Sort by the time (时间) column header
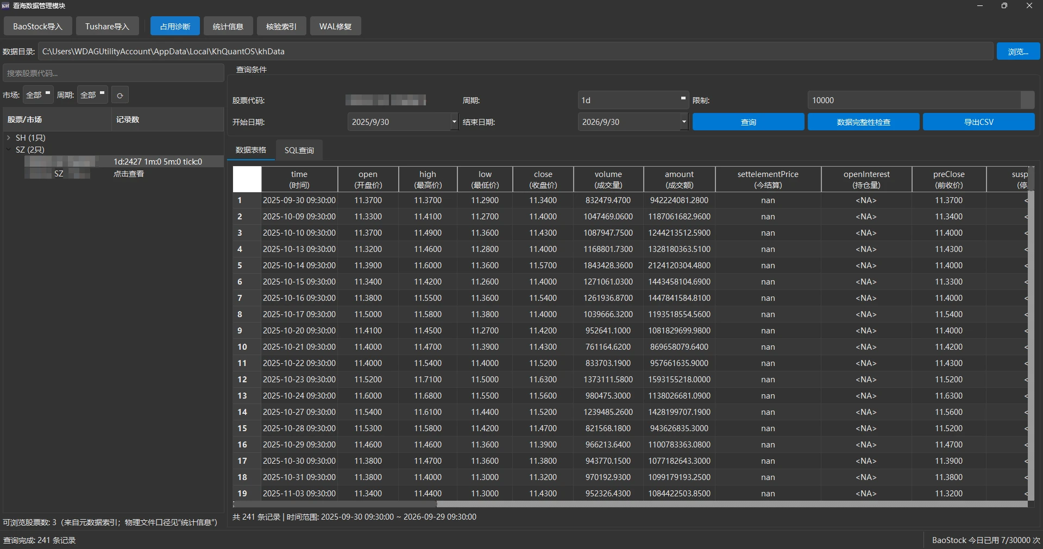1043x549 pixels. click(x=299, y=179)
